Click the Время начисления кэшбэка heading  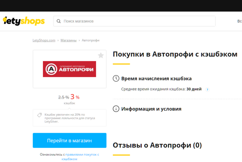coord(156,79)
